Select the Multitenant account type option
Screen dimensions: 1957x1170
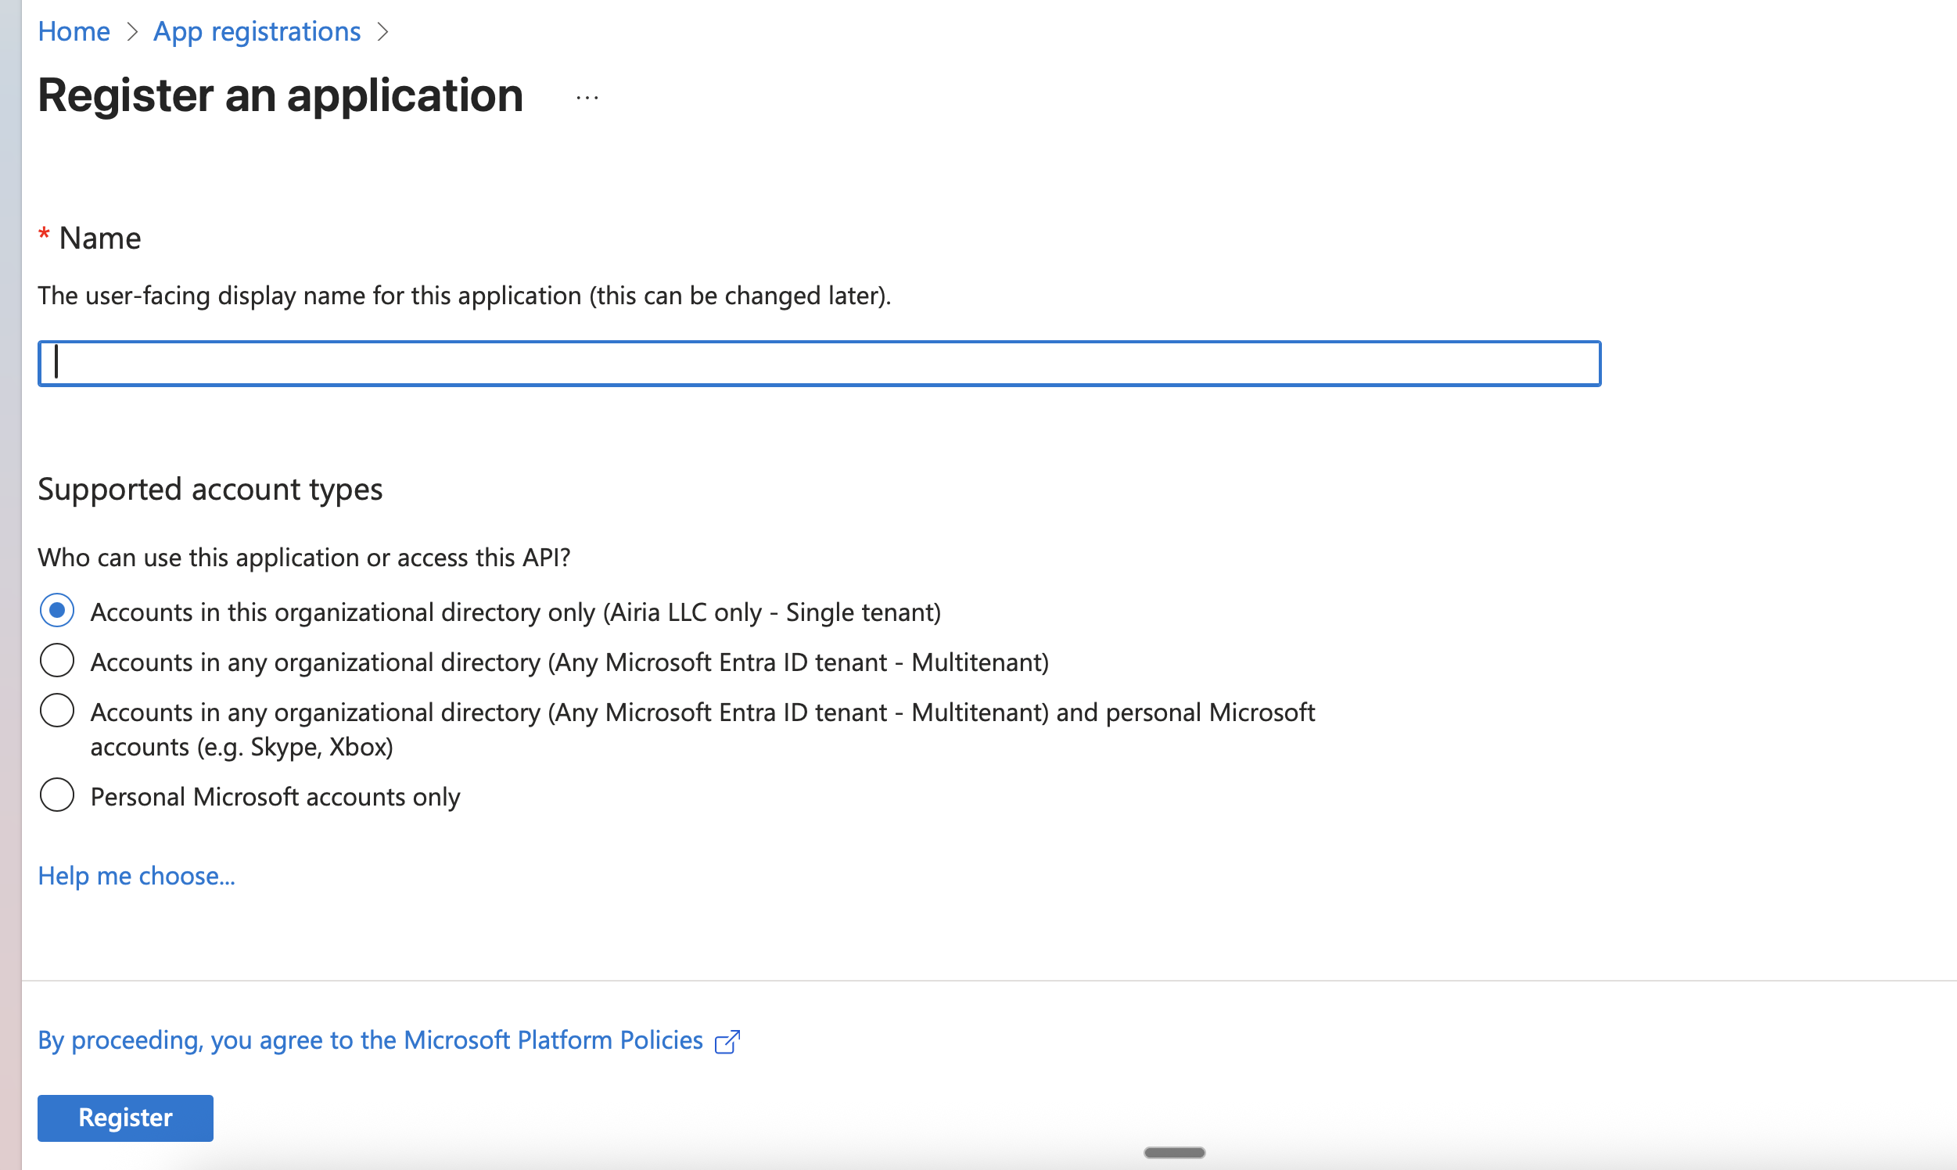pos(56,661)
